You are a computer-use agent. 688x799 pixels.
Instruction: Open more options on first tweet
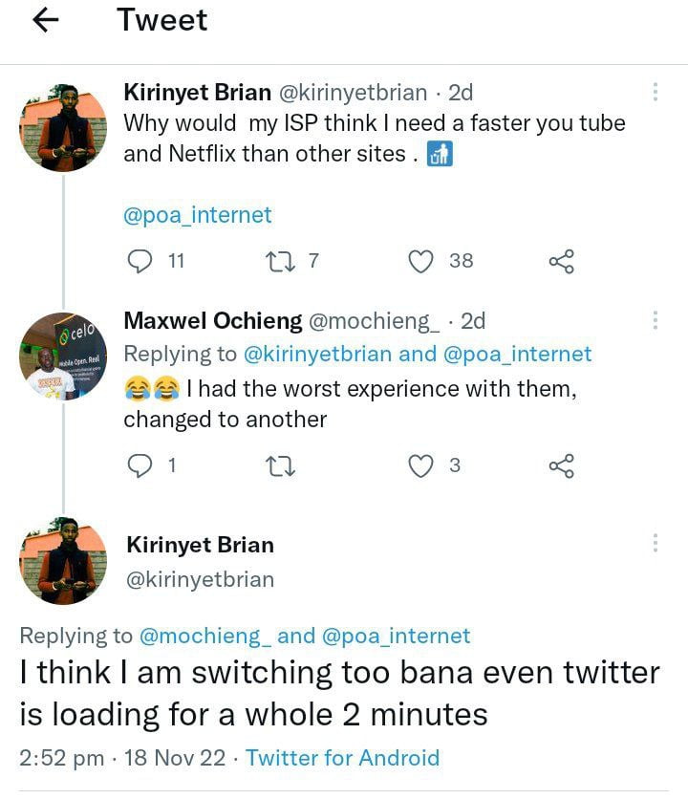pos(656,92)
